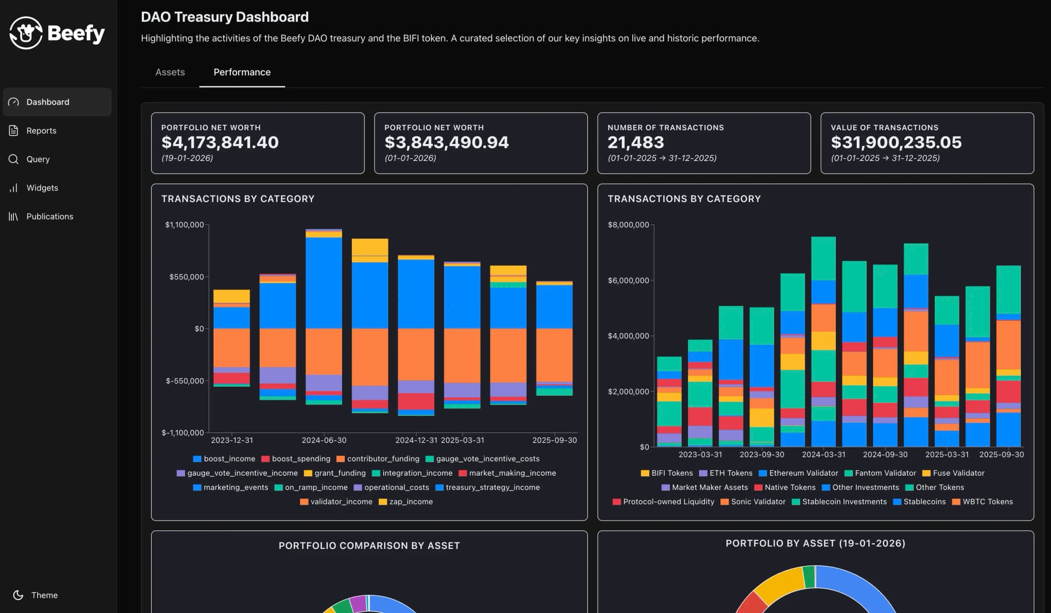Open the Widgets panel icon
This screenshot has height=613, width=1051.
coord(13,188)
